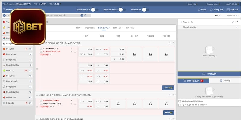The width and height of the screenshot is (241, 120).
Task: Collapse the Trực tuyến panel chevron
Action: pos(238,22)
